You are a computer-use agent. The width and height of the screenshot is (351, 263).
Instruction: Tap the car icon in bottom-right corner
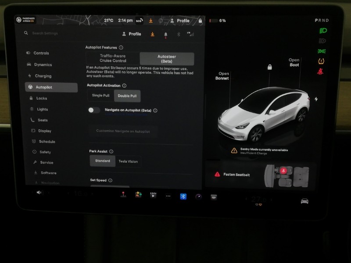(304, 201)
